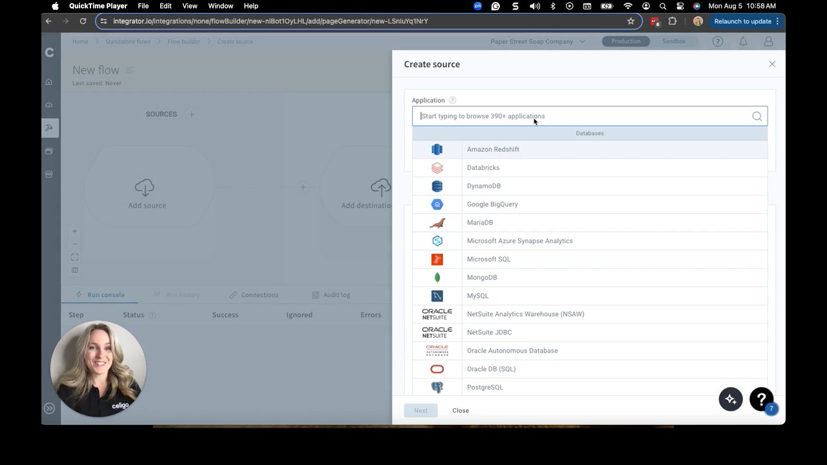This screenshot has height=465, width=827.
Task: Switch environment to Production
Action: click(x=626, y=41)
